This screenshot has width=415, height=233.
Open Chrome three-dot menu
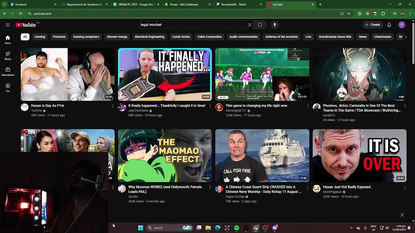(410, 14)
